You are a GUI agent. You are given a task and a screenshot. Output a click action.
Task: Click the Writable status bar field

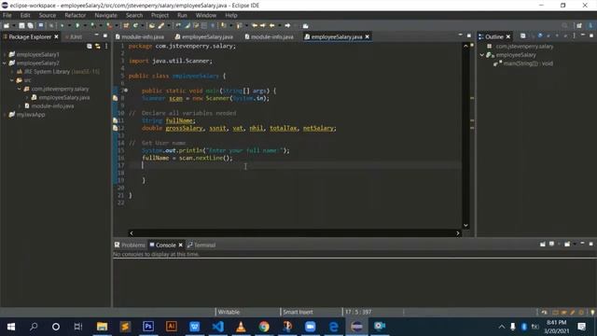coord(229,312)
